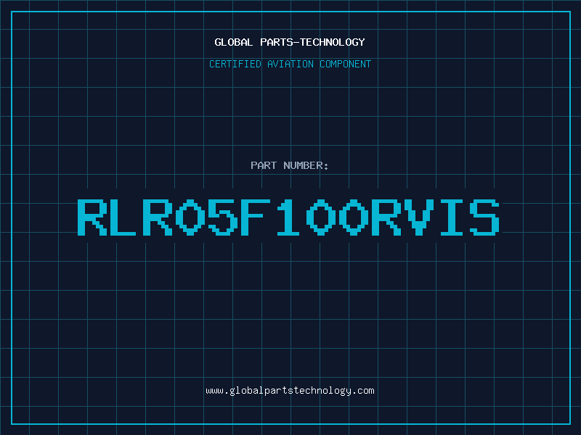This screenshot has height=435, width=581.
Task: Open the www.globalpartstechnology.com link
Action: (290, 391)
